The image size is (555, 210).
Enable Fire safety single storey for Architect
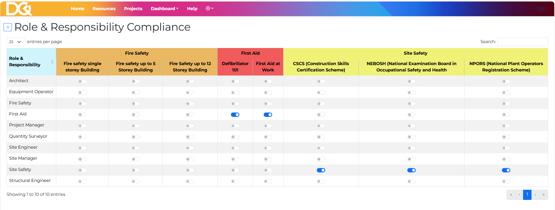(82, 82)
